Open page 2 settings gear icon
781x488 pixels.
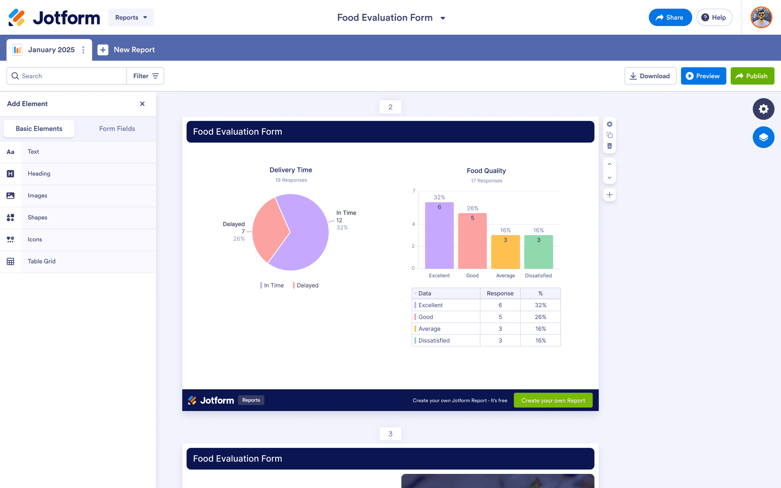[x=609, y=124]
